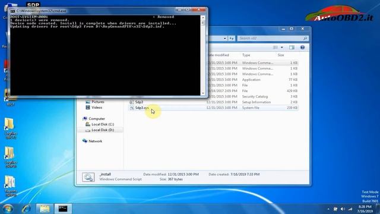
Task: Refresh the Explorer address bar location
Action: (x=232, y=38)
